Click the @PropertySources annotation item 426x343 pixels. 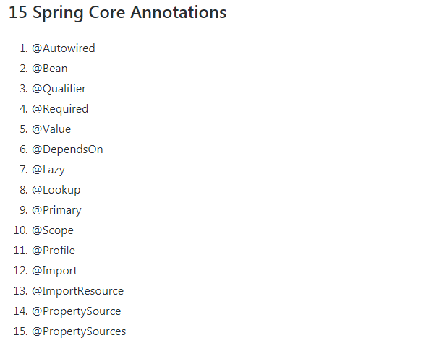[x=79, y=331]
